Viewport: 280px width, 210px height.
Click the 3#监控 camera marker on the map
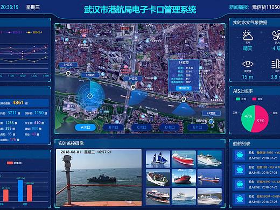tap(68, 74)
